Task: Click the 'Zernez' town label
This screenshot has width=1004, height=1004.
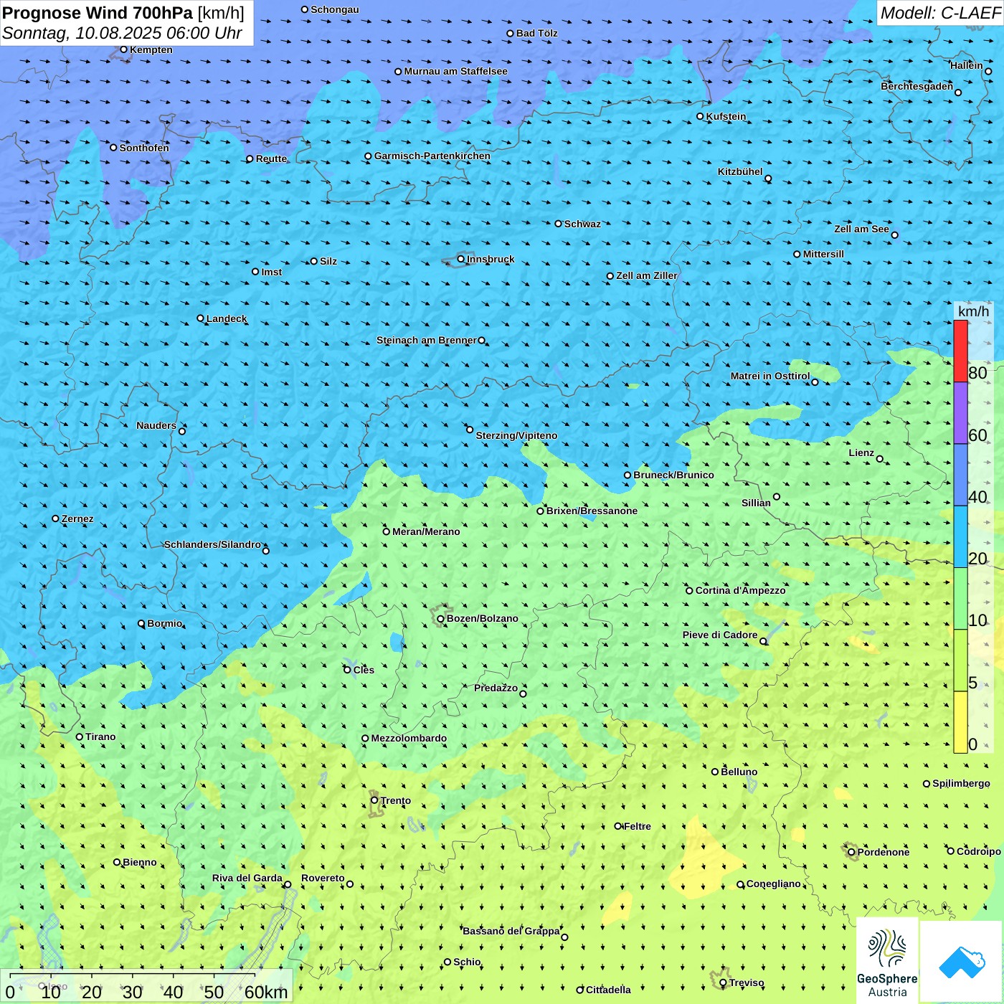Action: coord(77,518)
